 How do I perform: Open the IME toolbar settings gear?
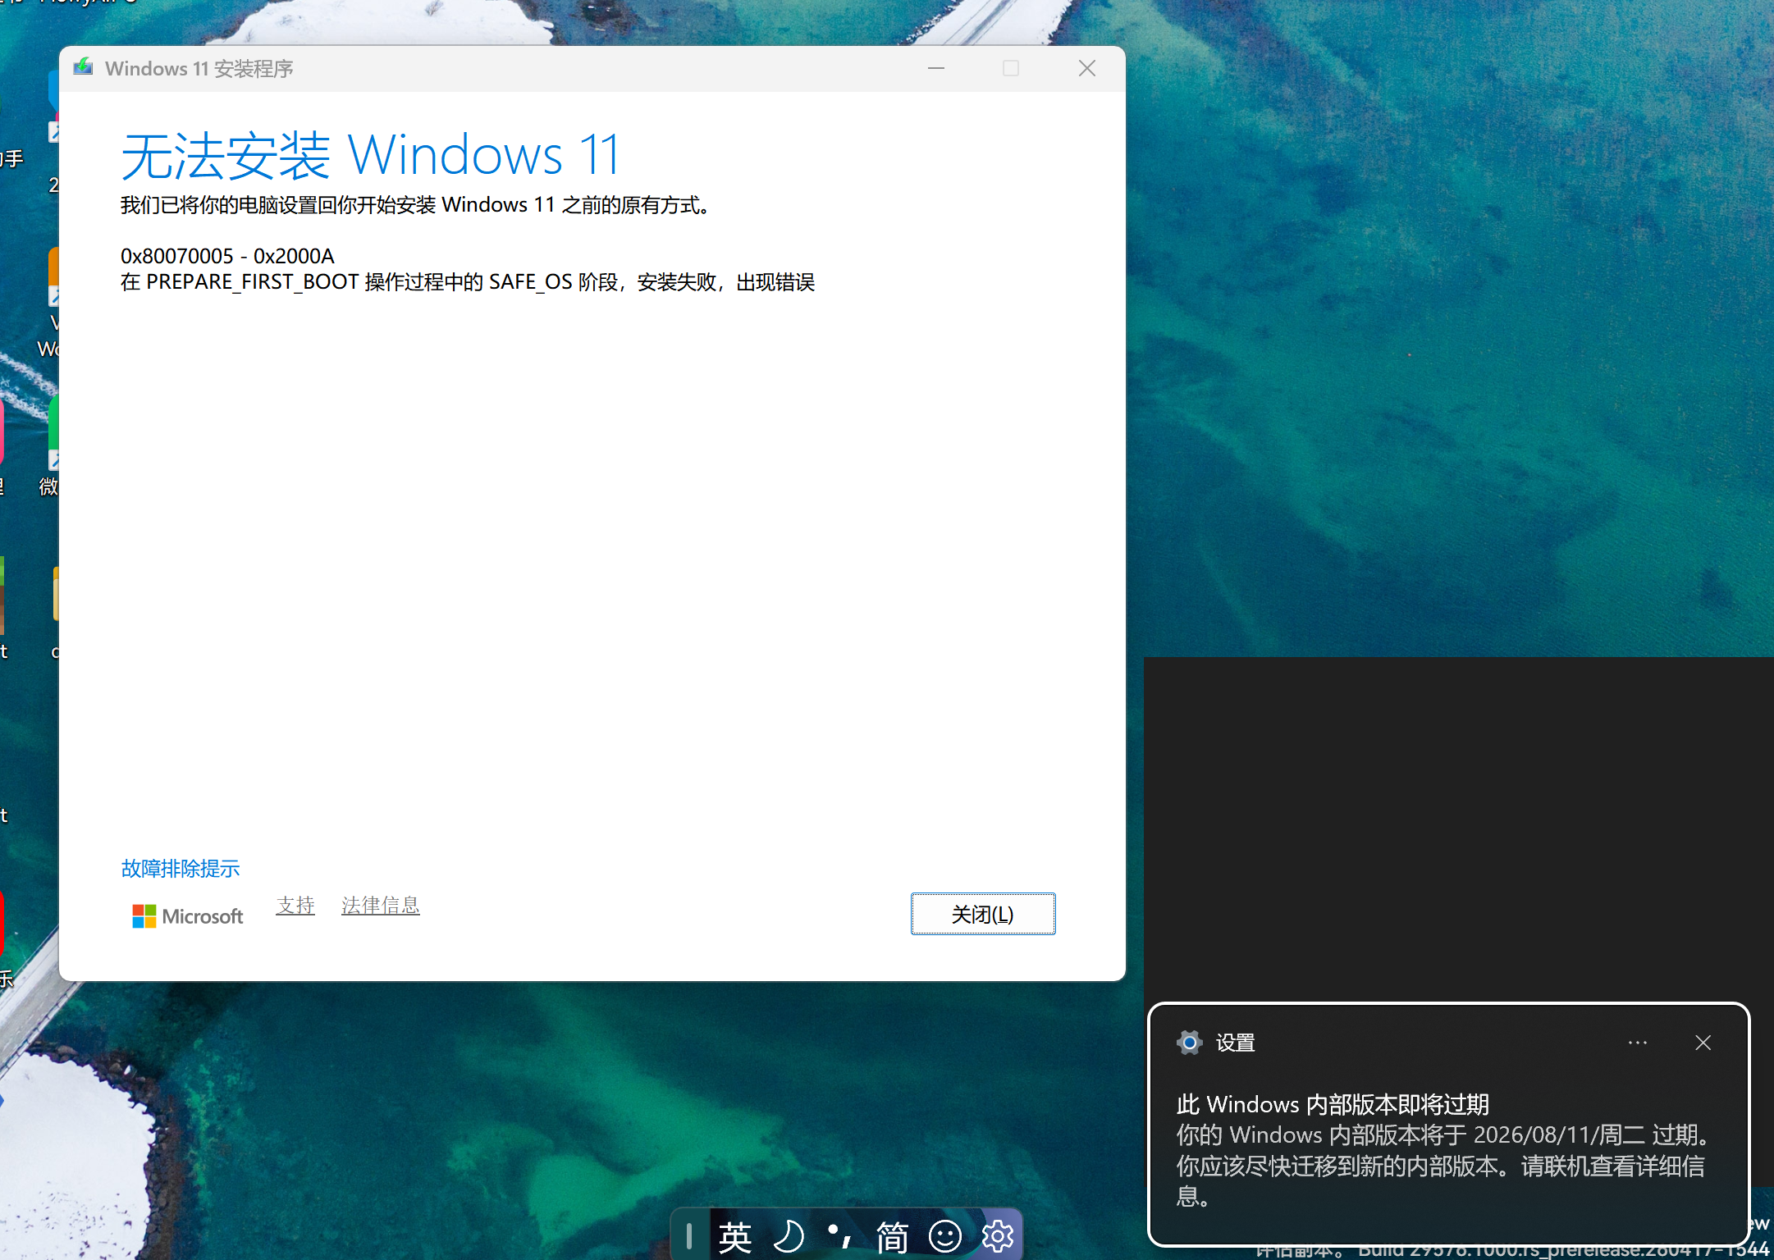tap(998, 1236)
